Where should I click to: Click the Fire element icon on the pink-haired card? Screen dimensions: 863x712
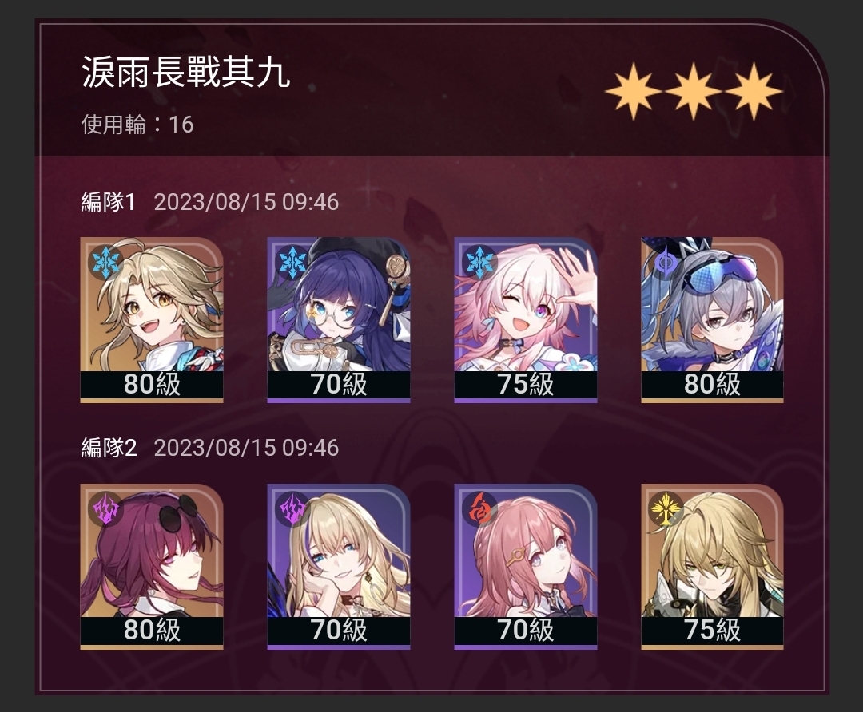point(479,508)
